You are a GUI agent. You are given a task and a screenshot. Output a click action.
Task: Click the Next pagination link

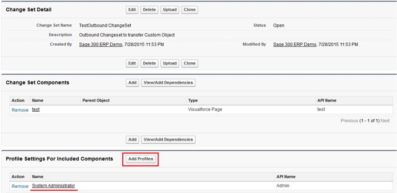pos(385,121)
